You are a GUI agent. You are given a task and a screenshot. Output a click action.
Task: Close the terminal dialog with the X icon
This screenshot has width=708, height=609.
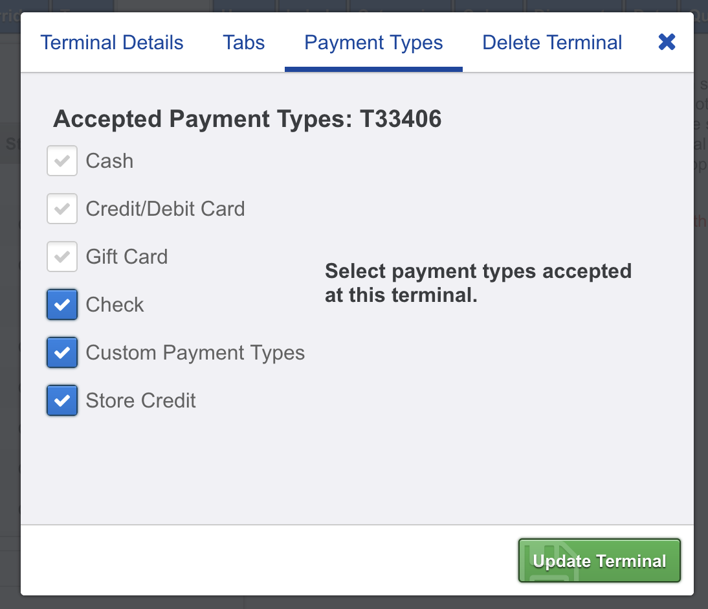pos(667,43)
